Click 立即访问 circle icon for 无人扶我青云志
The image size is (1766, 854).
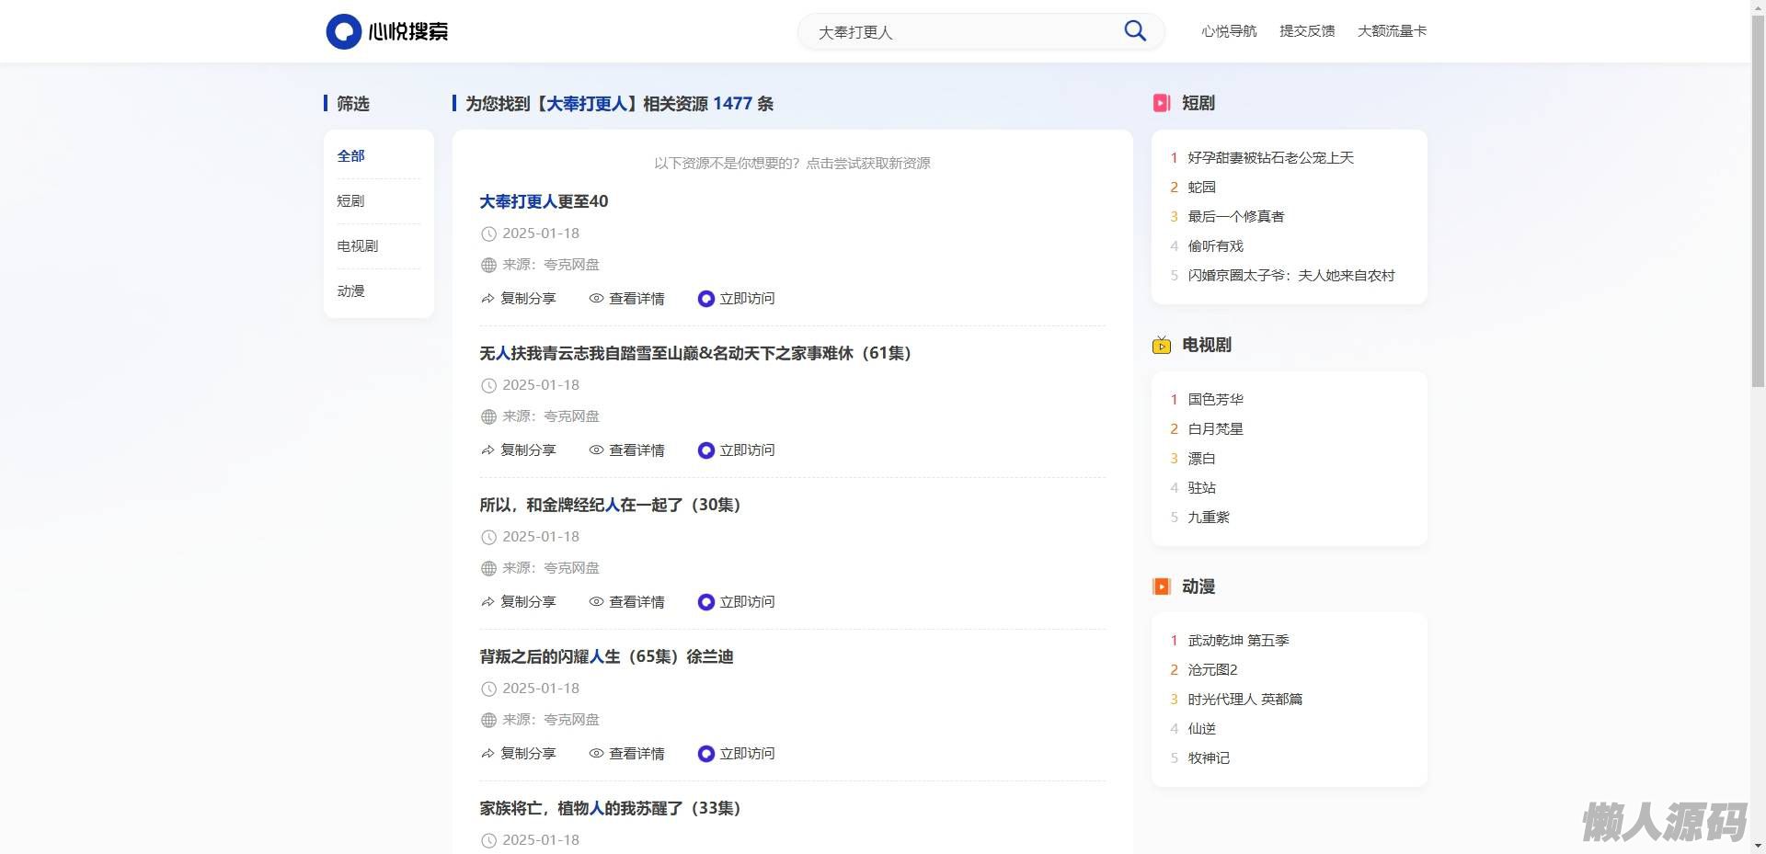705,450
